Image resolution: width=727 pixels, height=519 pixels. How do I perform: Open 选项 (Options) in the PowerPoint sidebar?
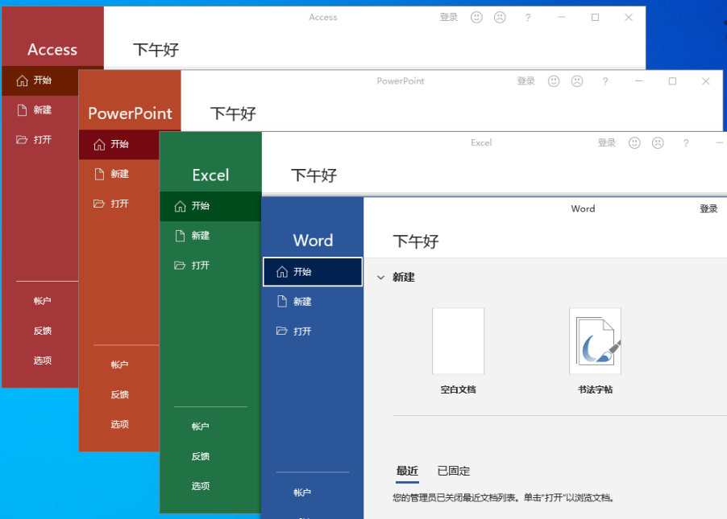point(119,424)
